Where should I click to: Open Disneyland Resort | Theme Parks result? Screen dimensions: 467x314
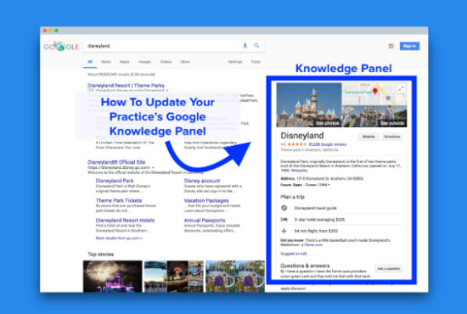[126, 86]
